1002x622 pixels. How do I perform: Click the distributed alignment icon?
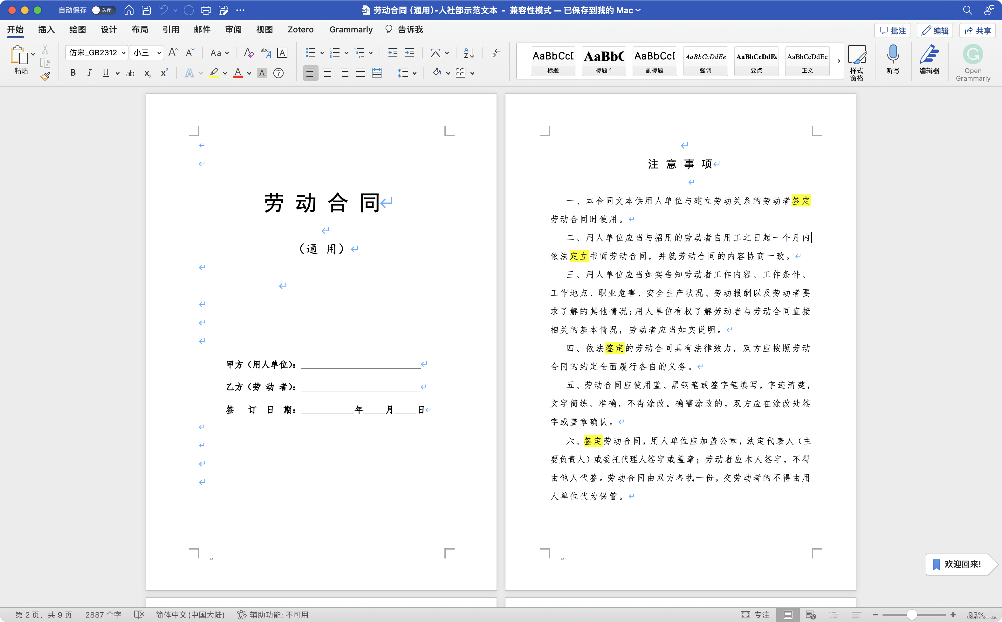(x=377, y=73)
